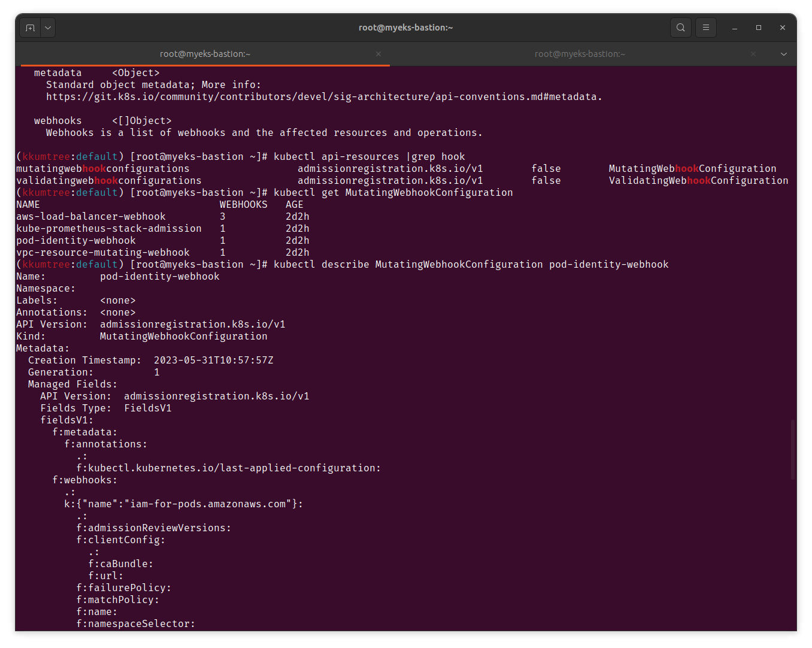Click 'vpc-resource-mutating-webhook' row name

coord(103,253)
